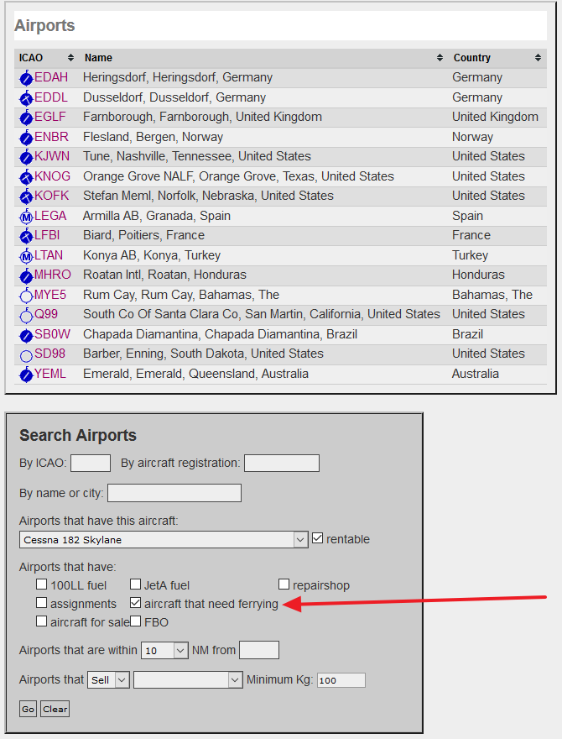This screenshot has height=739, width=562.
Task: Focus the By name or city field
Action: (174, 493)
